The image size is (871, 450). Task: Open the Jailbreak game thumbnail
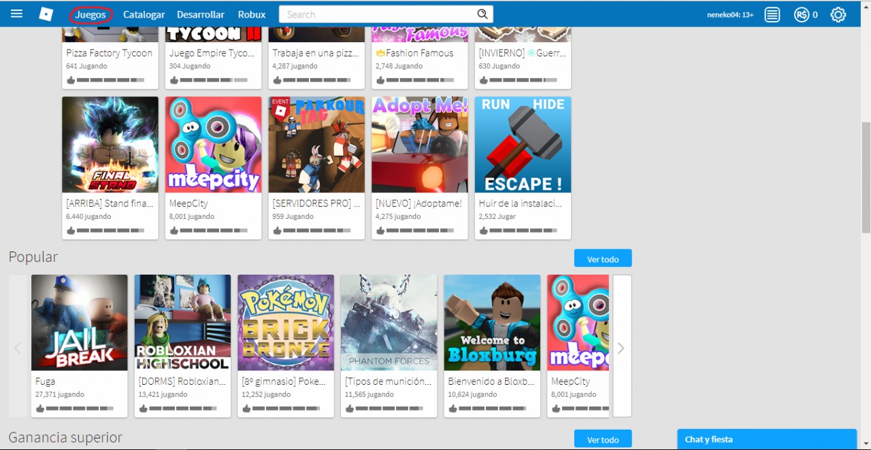pyautogui.click(x=80, y=322)
